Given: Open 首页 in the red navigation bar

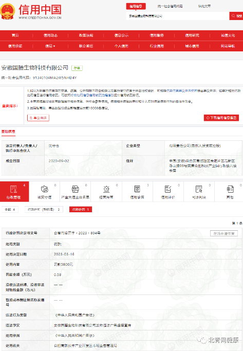Looking at the screenshot, I should 15,35.
